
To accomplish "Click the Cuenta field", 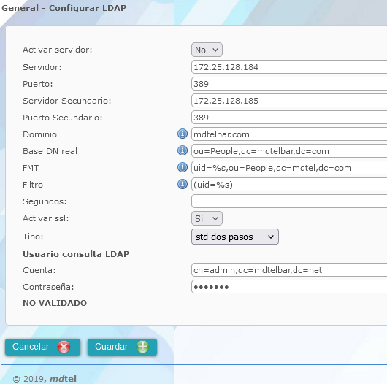I will 289,269.
